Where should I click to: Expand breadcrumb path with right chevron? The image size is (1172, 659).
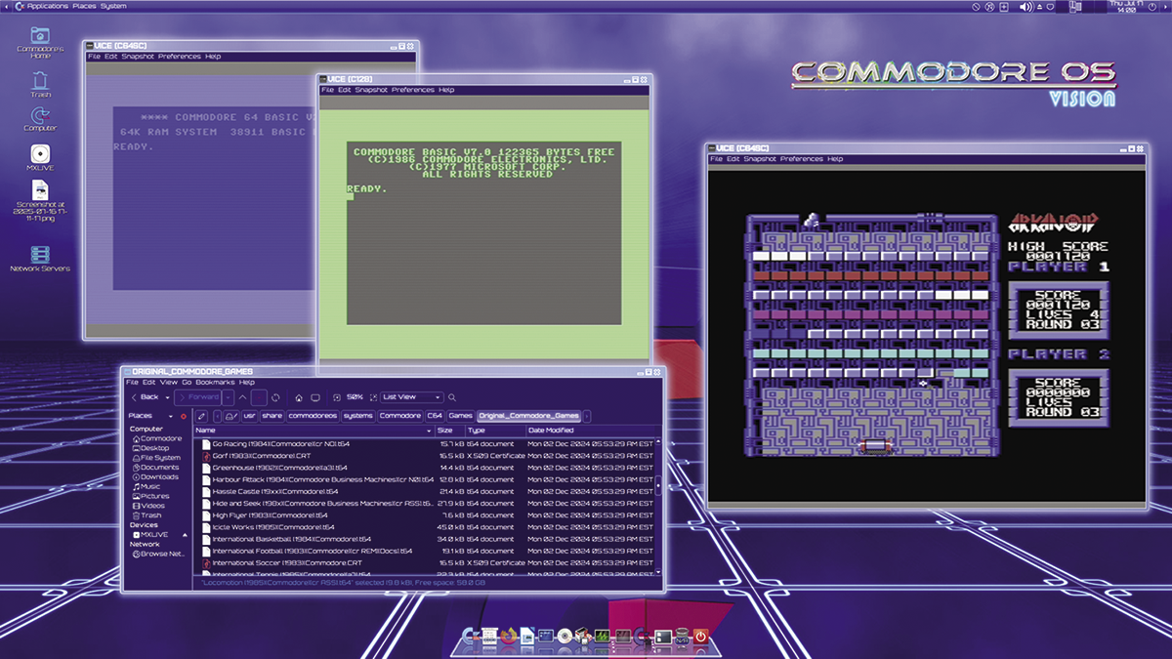(x=587, y=416)
